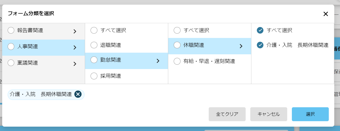340x131 pixels.
Task: Select the 休職関連 category row
Action: 210,46
